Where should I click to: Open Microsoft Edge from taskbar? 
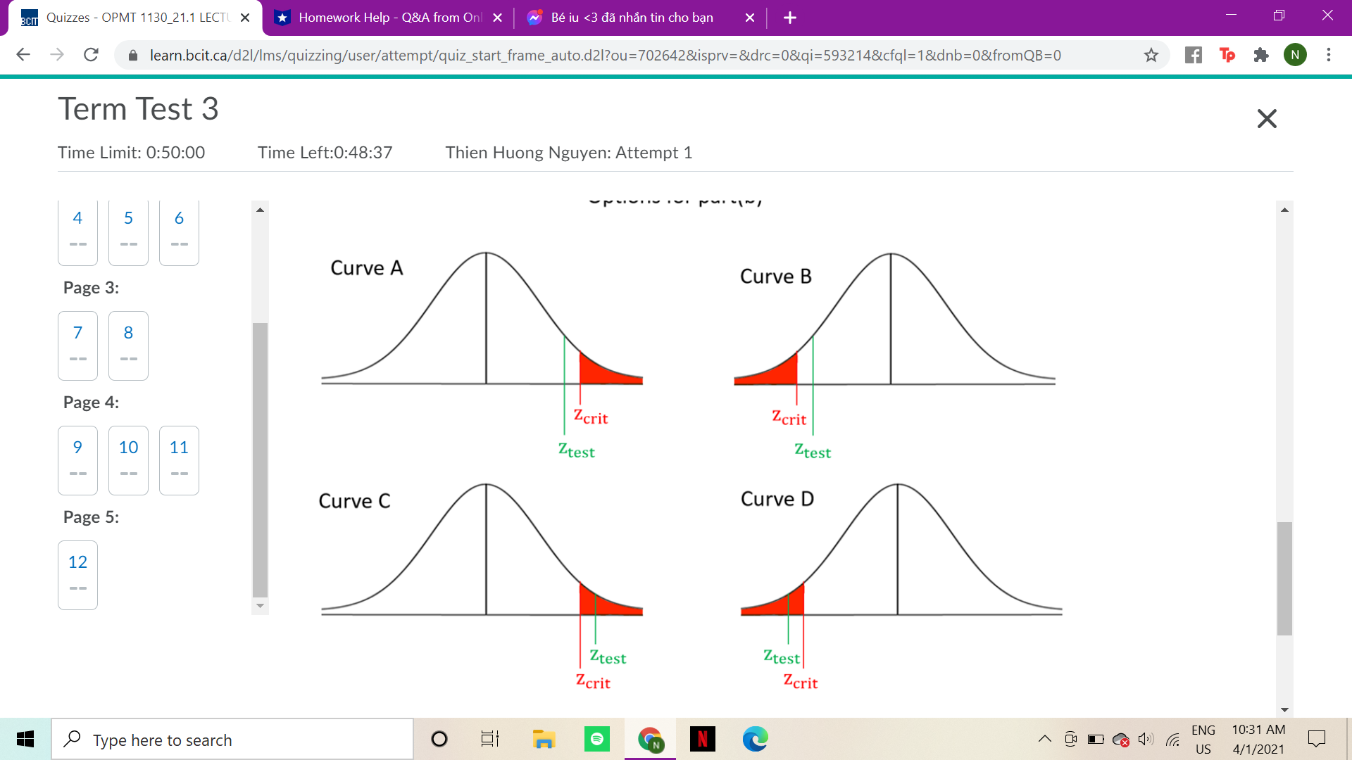[x=755, y=739]
